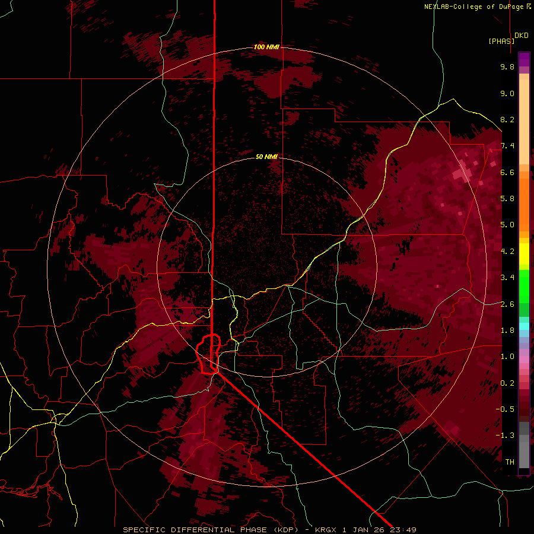Click the 8.2 scale value

[x=507, y=119]
